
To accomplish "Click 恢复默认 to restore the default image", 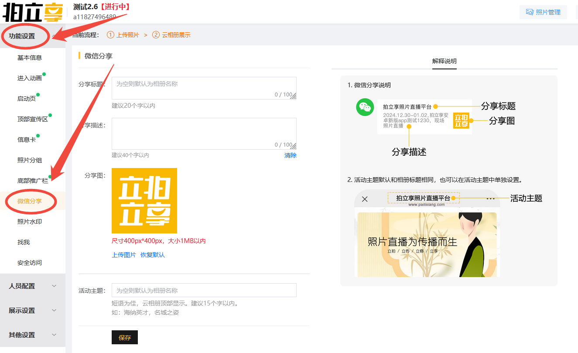I will point(152,254).
